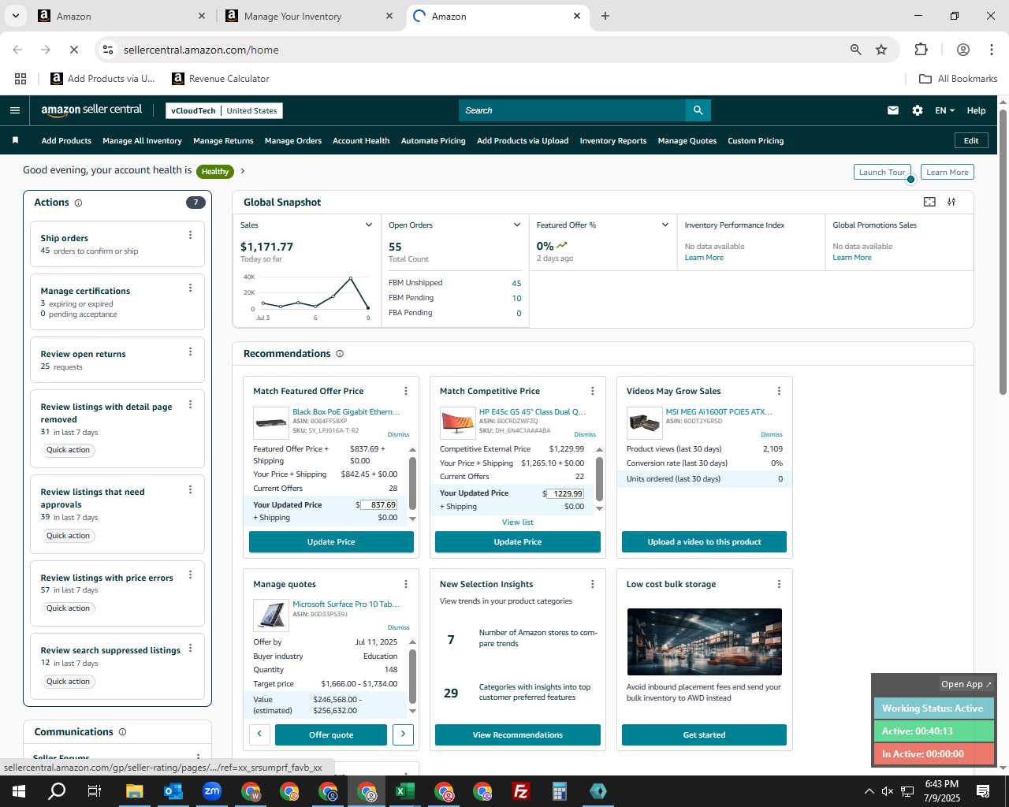Open Account Health menu item
This screenshot has height=807, width=1009.
361,141
